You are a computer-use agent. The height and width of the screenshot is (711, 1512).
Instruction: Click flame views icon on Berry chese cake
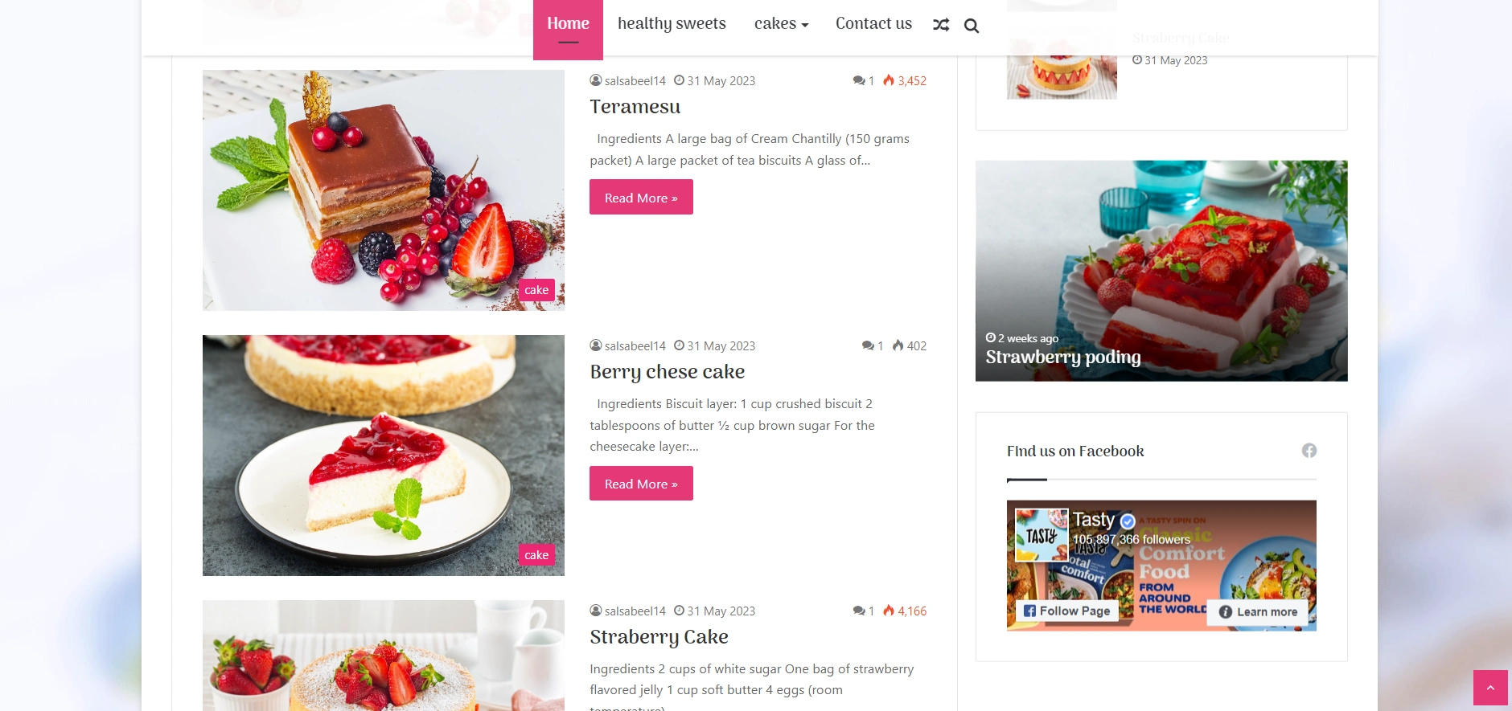point(898,345)
